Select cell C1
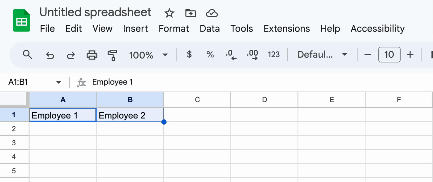The image size is (433, 182). [197, 115]
